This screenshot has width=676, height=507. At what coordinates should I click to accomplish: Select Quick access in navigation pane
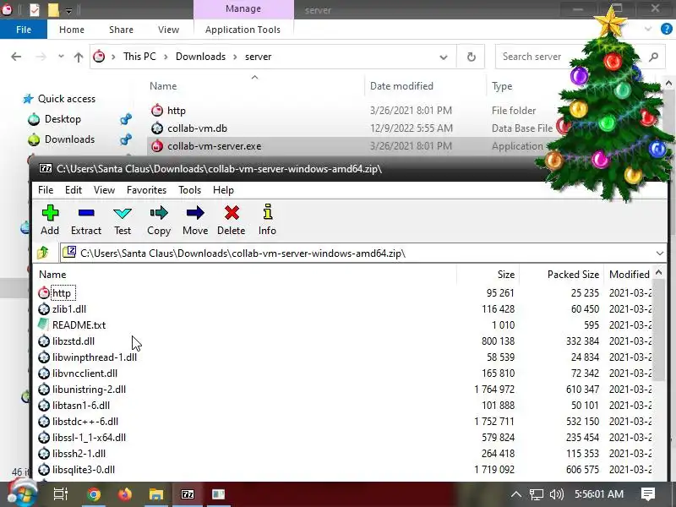coord(67,99)
